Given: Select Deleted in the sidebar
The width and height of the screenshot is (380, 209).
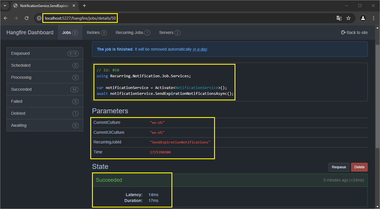Looking at the screenshot, I should coord(45,113).
